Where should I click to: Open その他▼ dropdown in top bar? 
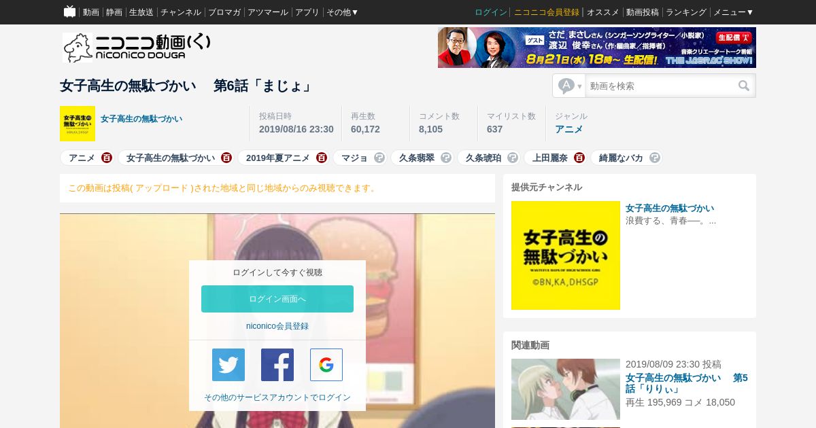coord(342,12)
